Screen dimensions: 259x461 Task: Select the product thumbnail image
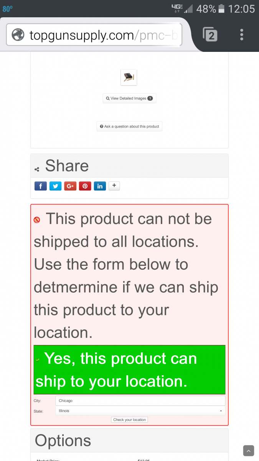(129, 77)
